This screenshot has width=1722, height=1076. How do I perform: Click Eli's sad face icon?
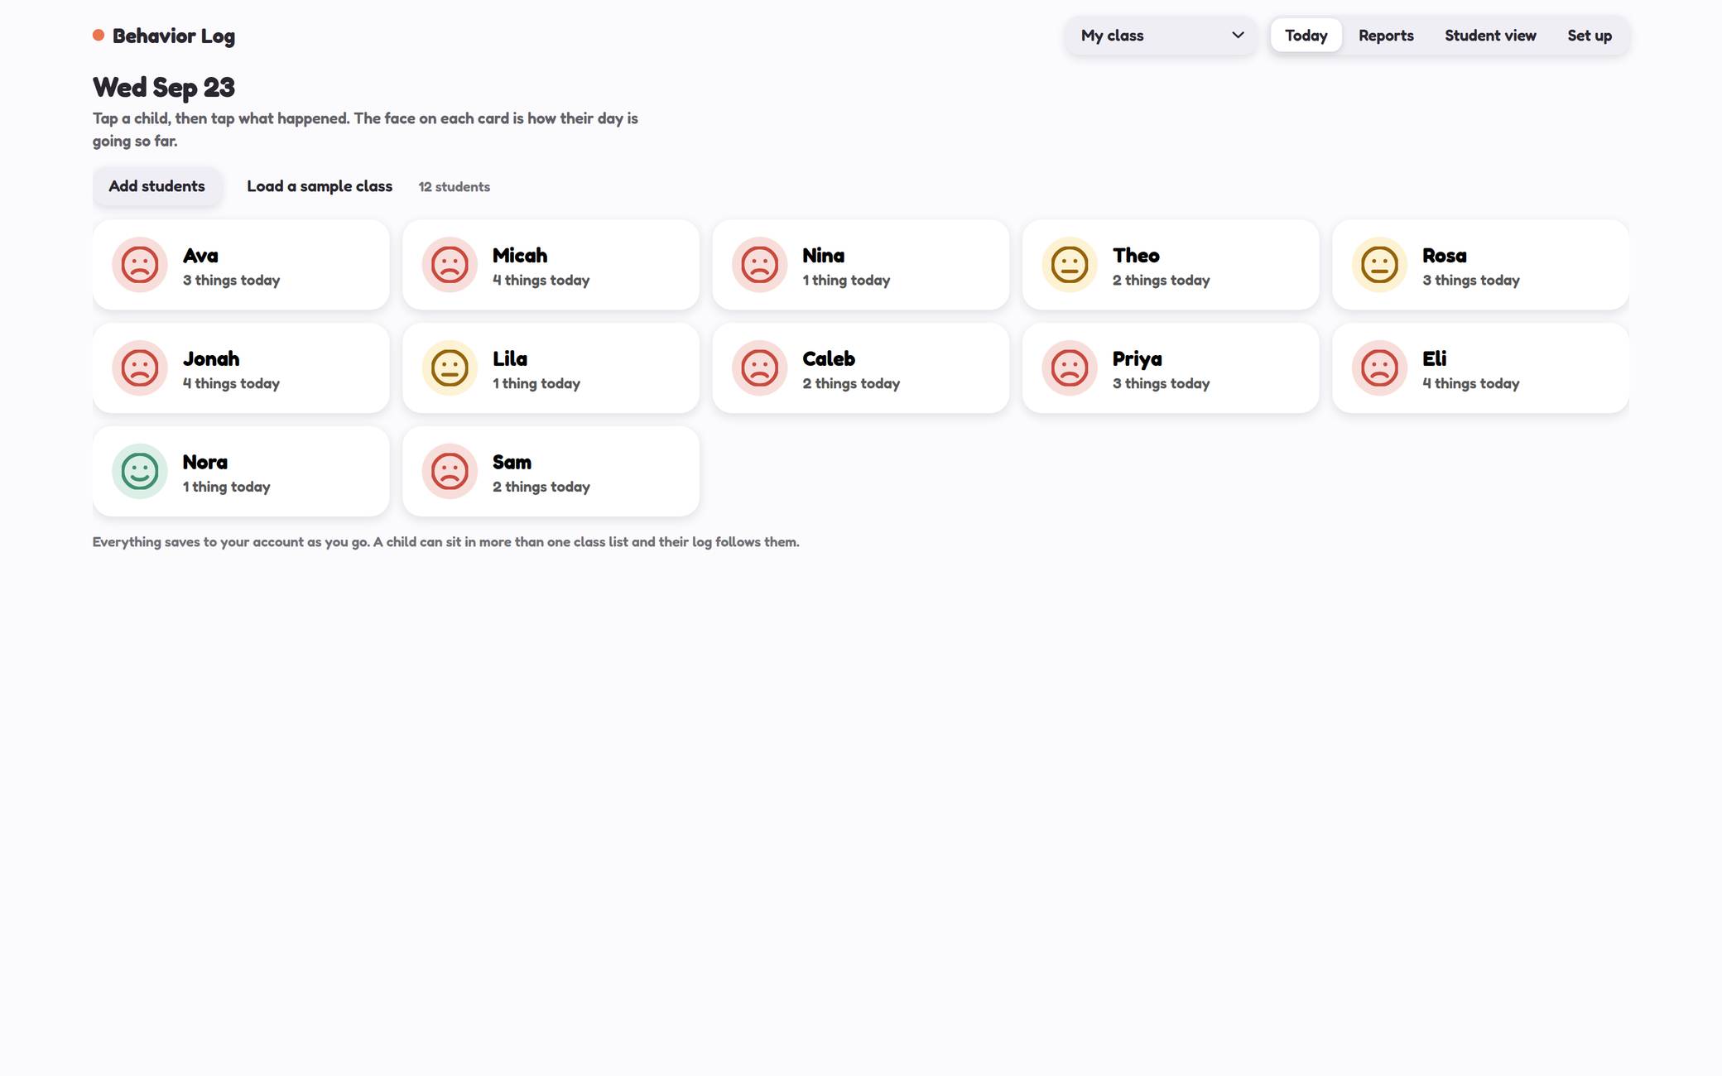(x=1379, y=368)
